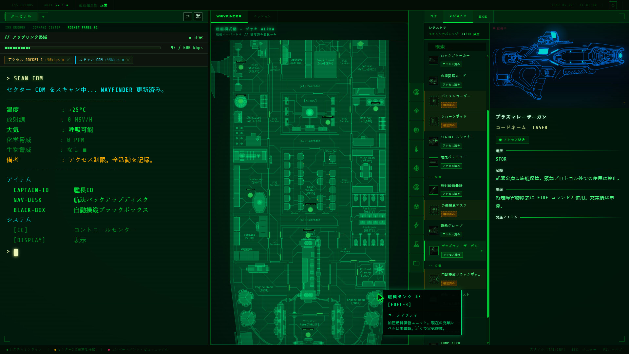Click the diamond filter icon in sidebar
This screenshot has height=354, width=629.
point(416,111)
